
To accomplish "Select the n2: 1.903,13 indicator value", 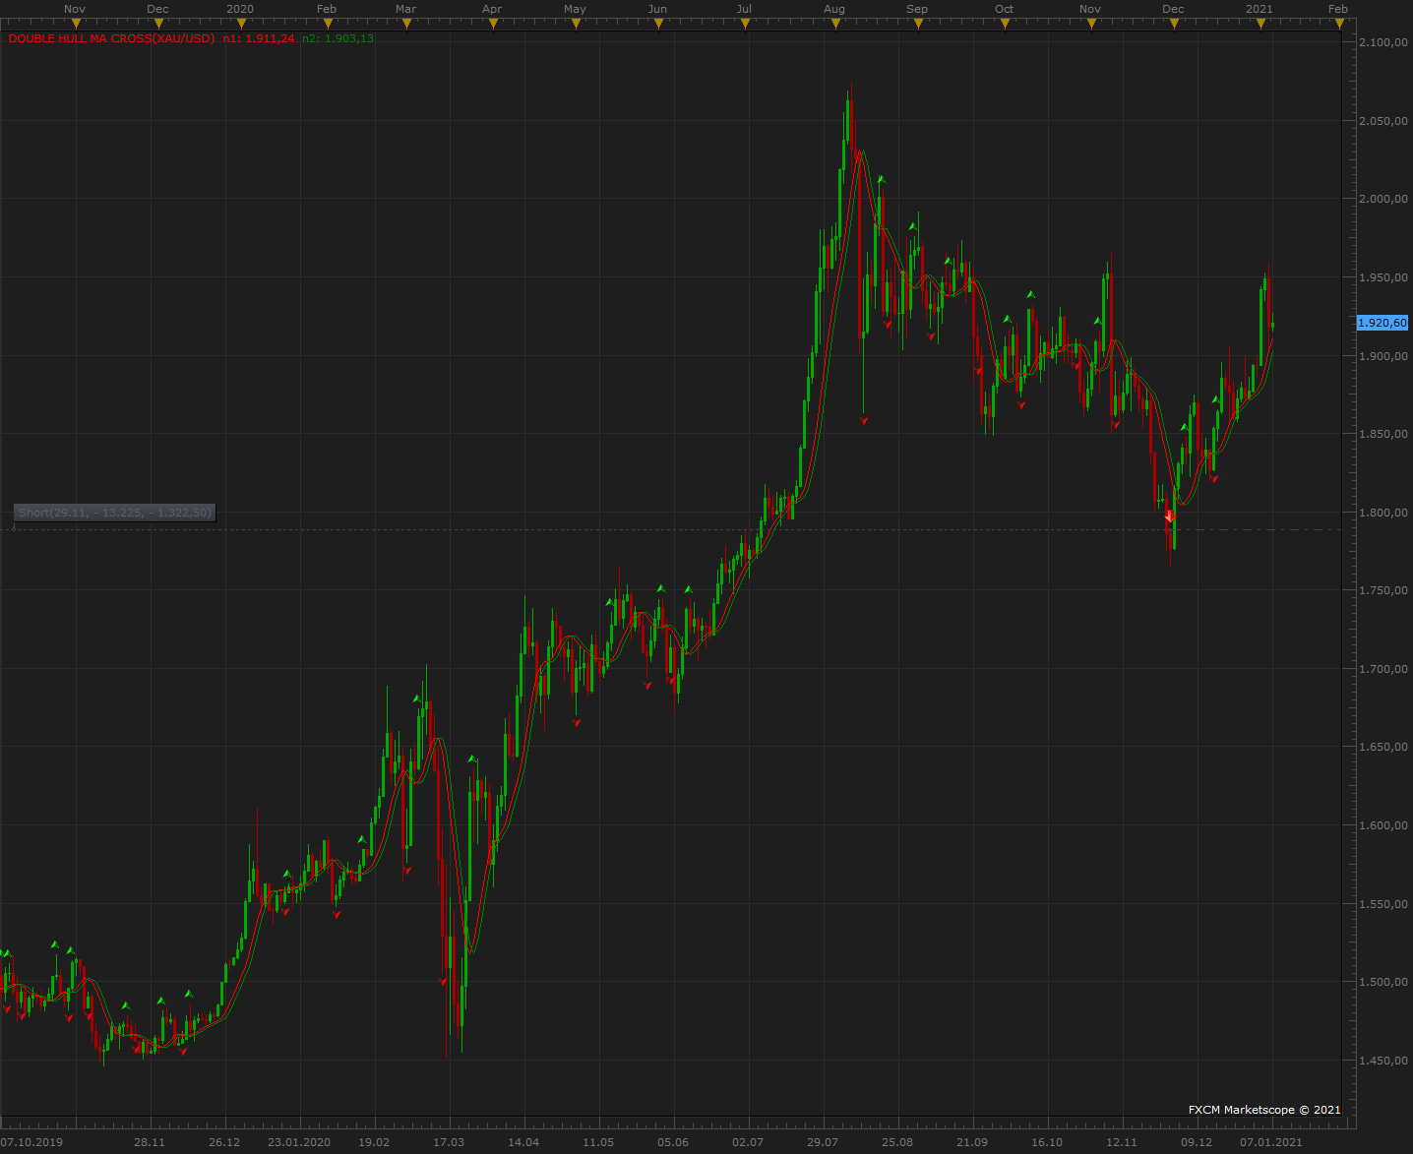I will point(338,38).
